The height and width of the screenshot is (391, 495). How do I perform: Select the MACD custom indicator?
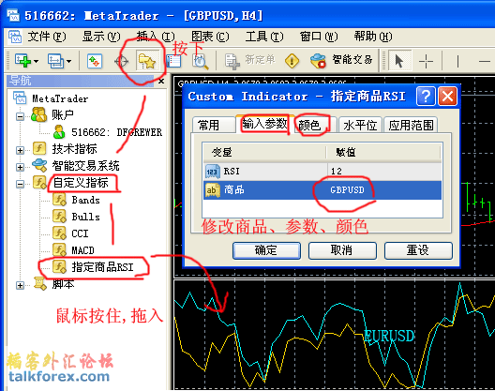[82, 250]
